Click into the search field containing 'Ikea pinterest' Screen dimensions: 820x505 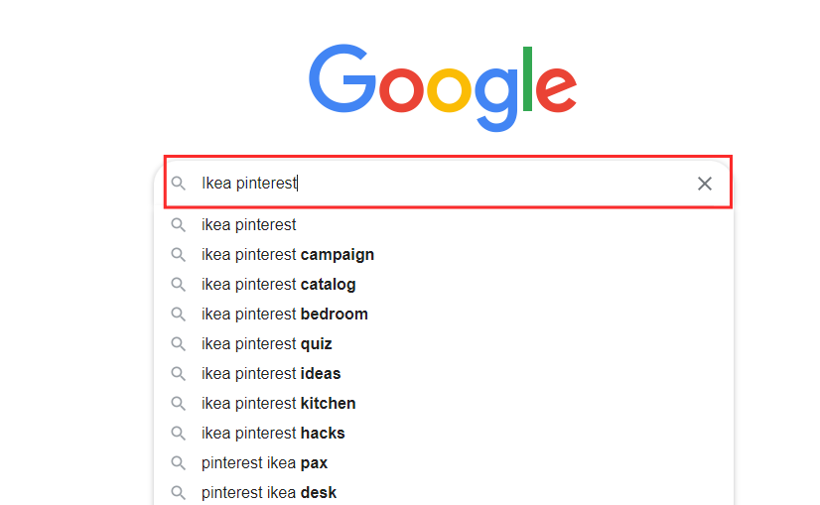point(447,184)
